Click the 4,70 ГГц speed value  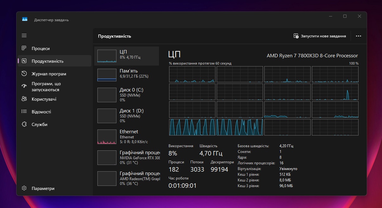211,153
